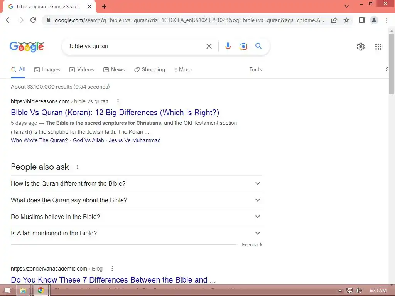Click the Google holiday logo

pos(27,47)
